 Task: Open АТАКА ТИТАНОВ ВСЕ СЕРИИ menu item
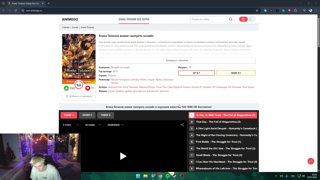pyautogui.click(x=134, y=19)
